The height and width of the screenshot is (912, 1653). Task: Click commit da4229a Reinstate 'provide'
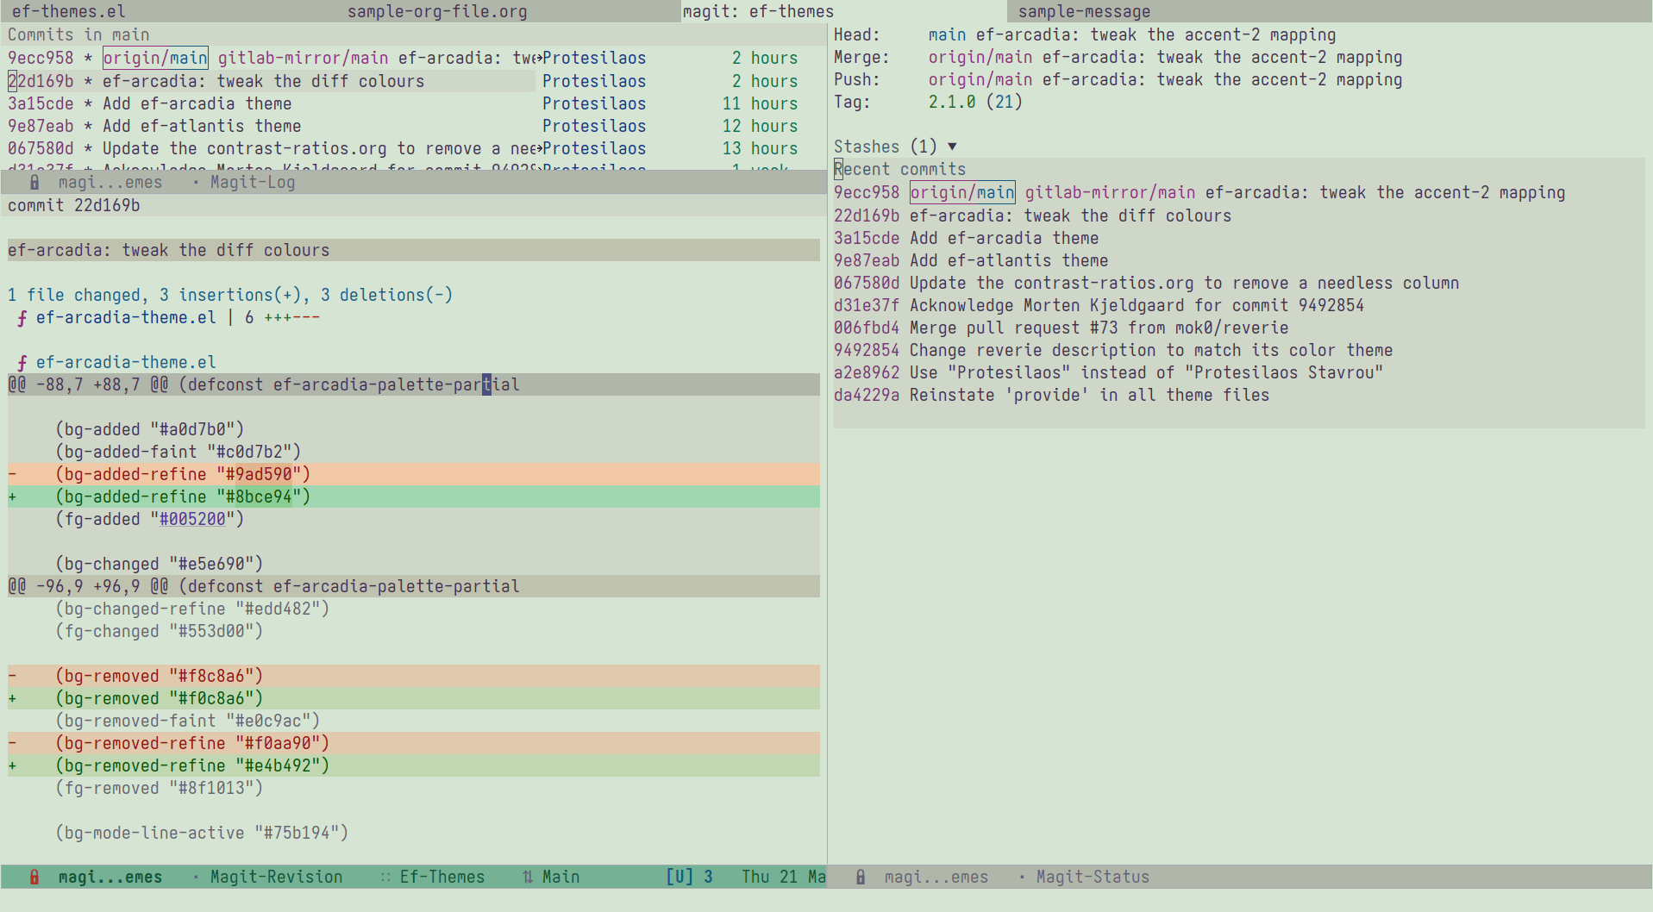coord(1051,395)
